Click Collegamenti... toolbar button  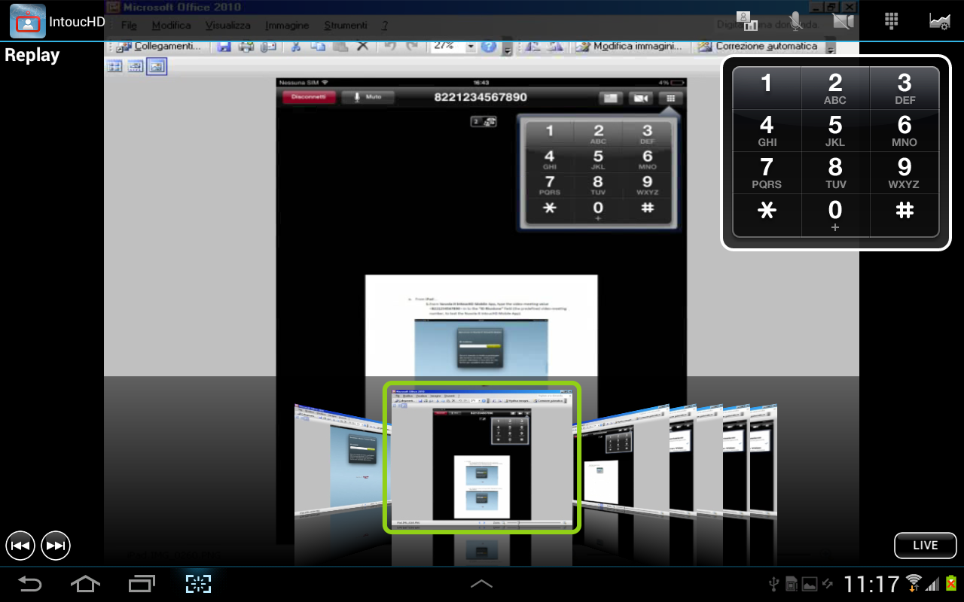(x=159, y=46)
